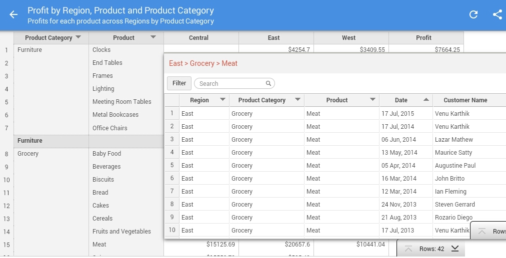
Task: Toggle Date column sort arrow
Action: pos(426,100)
